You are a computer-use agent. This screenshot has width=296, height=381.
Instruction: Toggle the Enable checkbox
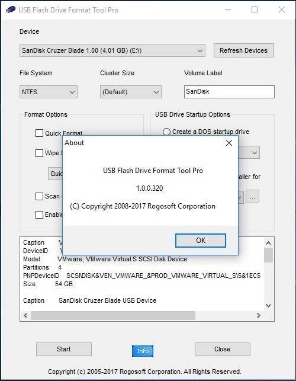(39, 215)
